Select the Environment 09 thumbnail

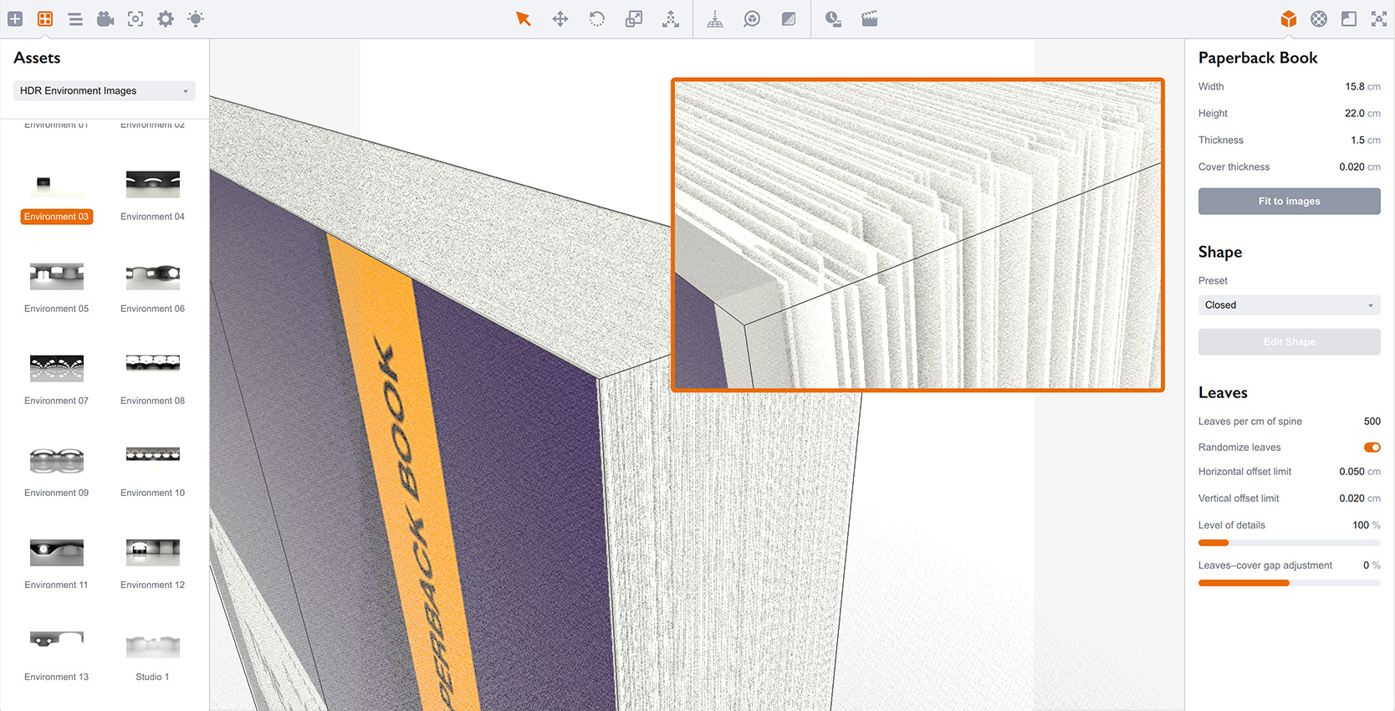tap(56, 460)
